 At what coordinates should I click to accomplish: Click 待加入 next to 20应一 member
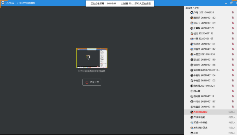pyautogui.click(x=232, y=123)
